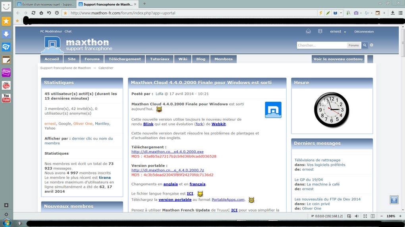405x227 pixels.
Task: Open the purple mail sidebar icon
Action: 6,73
